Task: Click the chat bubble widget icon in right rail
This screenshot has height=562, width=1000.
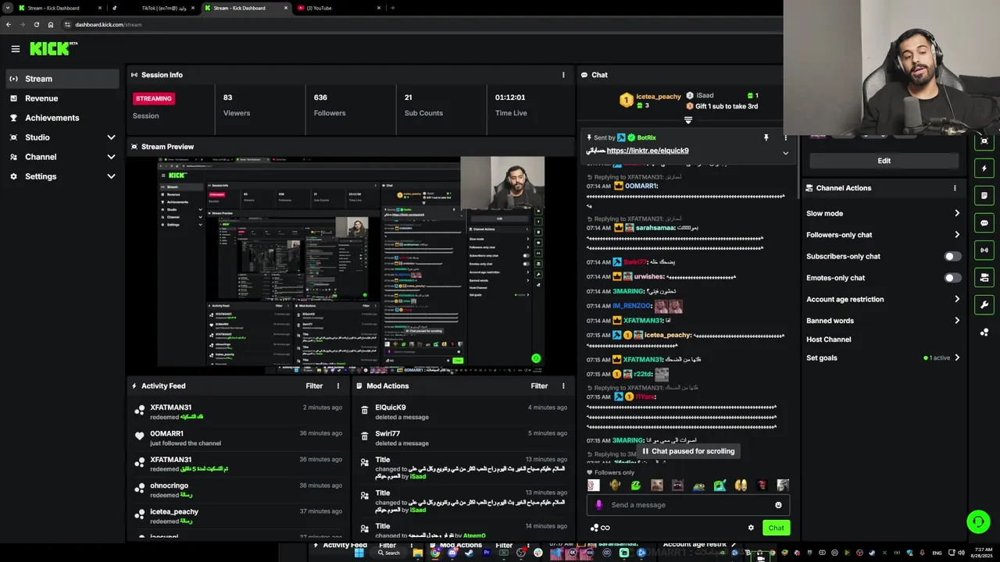Action: click(x=984, y=223)
